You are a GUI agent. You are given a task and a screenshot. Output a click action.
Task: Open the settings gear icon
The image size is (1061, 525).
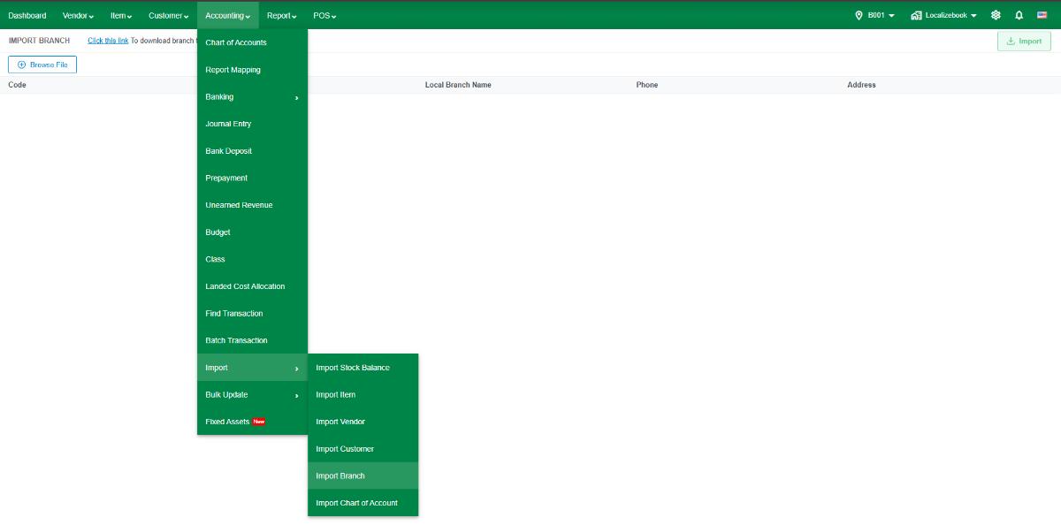pyautogui.click(x=996, y=15)
